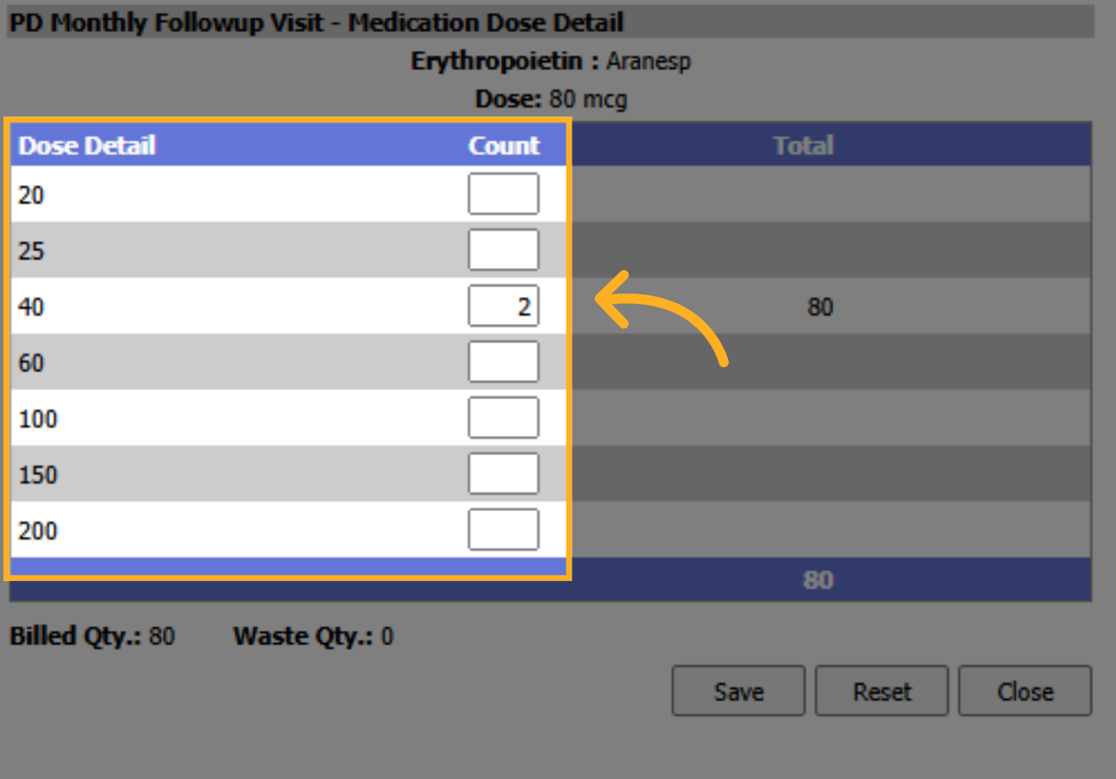Select the Count field for dose 100
Screen dimensions: 1116x779
pyautogui.click(x=503, y=418)
